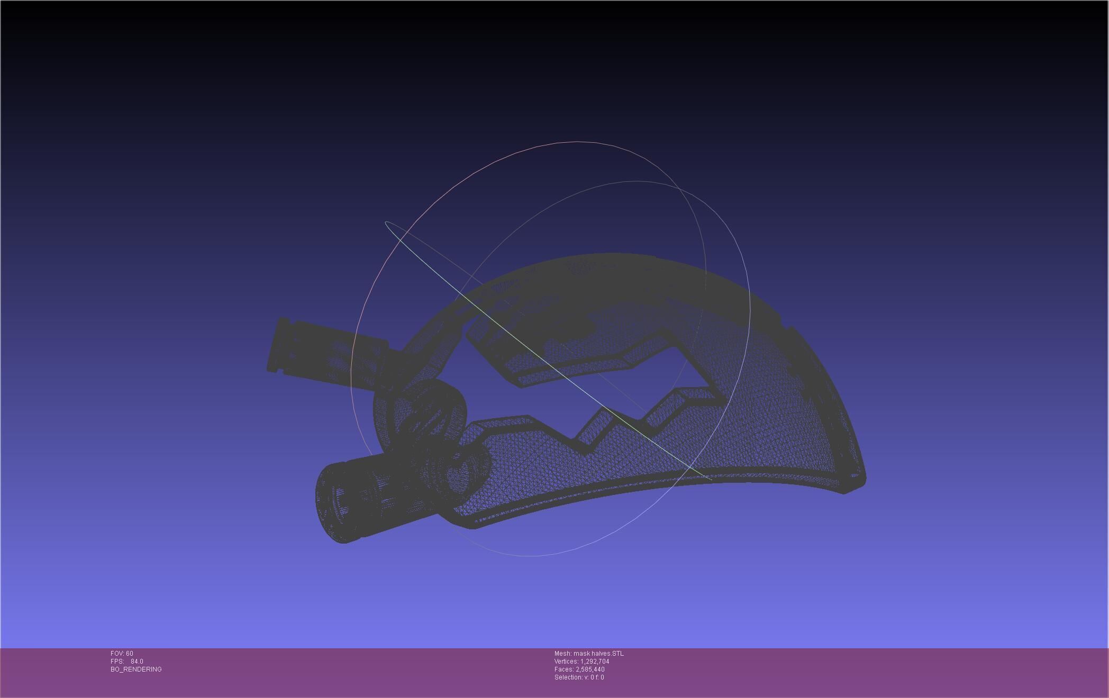
Task: Click the FOV: 60 readout
Action: tap(122, 654)
